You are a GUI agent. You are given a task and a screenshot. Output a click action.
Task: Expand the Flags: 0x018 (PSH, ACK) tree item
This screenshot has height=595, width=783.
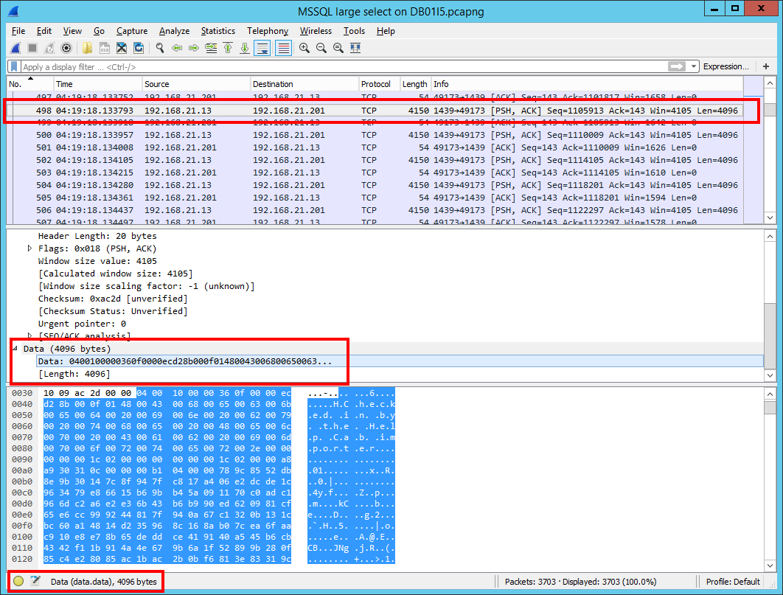(29, 248)
